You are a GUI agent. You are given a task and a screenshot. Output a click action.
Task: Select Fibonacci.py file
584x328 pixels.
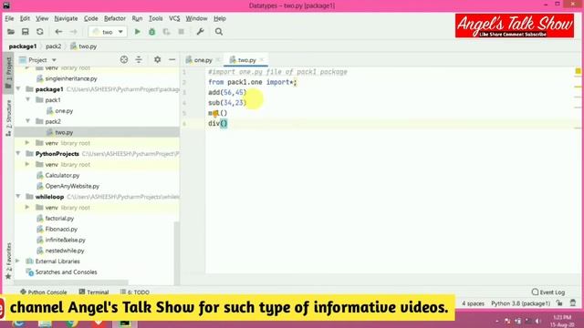click(61, 229)
